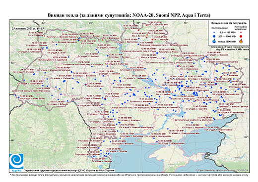Click the 46° latitude label on left
This screenshot has width=258, height=182.
[x=12, y=140]
